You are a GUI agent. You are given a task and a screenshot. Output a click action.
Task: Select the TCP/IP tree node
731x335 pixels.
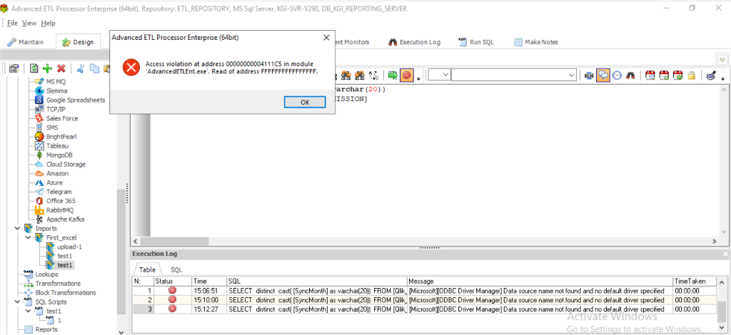(56, 109)
